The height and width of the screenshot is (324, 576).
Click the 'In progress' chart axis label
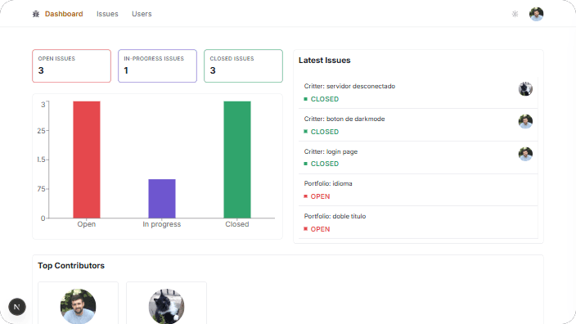click(x=162, y=224)
